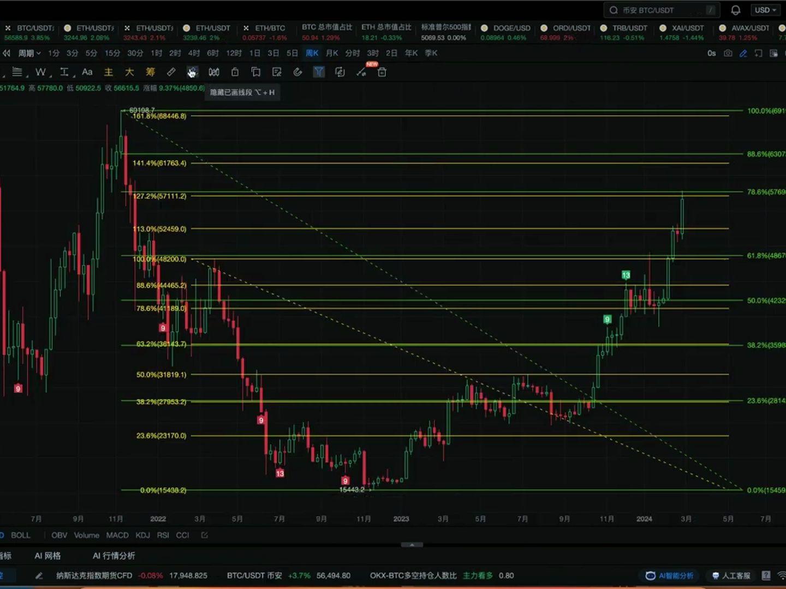Click the candlestick pattern tool icon

click(214, 72)
